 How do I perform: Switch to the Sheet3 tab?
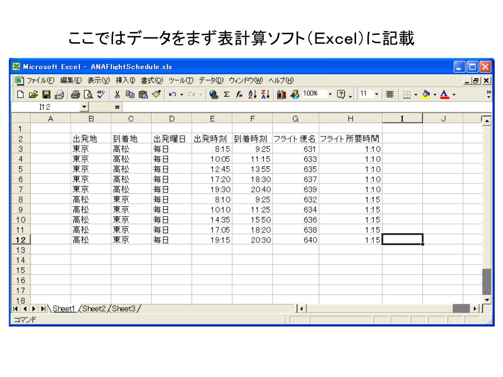[124, 309]
